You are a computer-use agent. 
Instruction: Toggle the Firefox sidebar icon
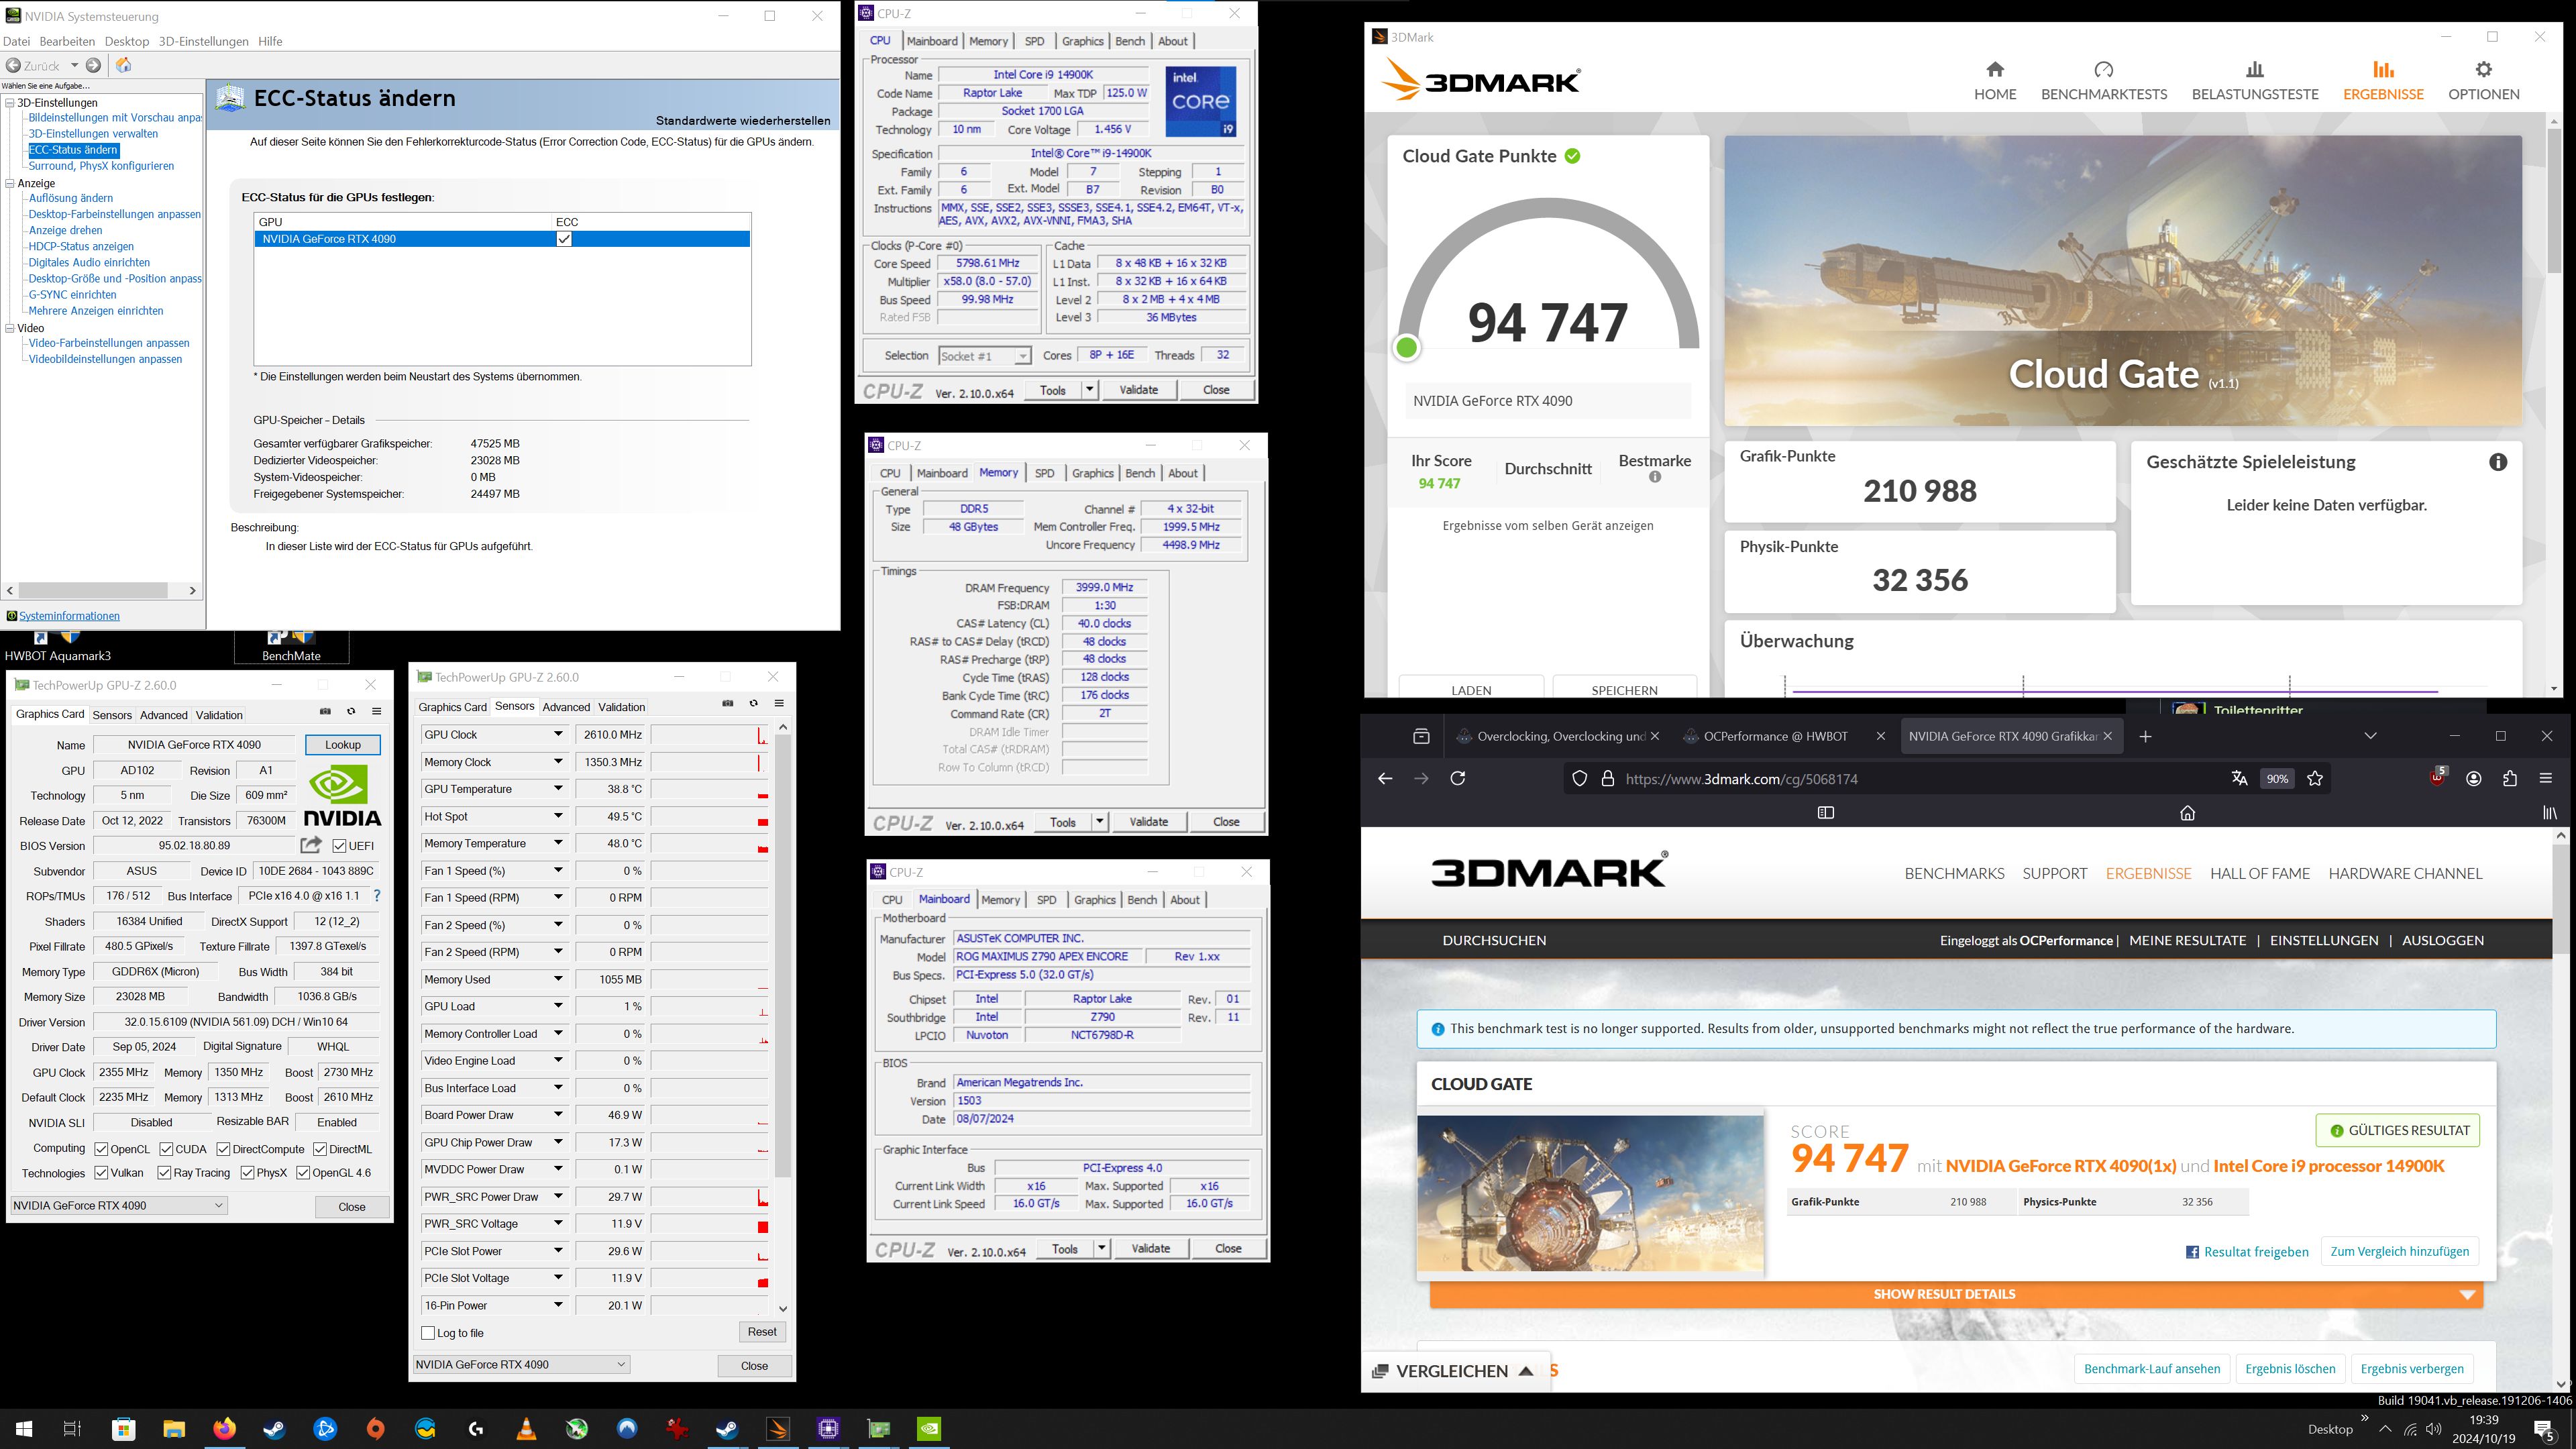click(1825, 813)
